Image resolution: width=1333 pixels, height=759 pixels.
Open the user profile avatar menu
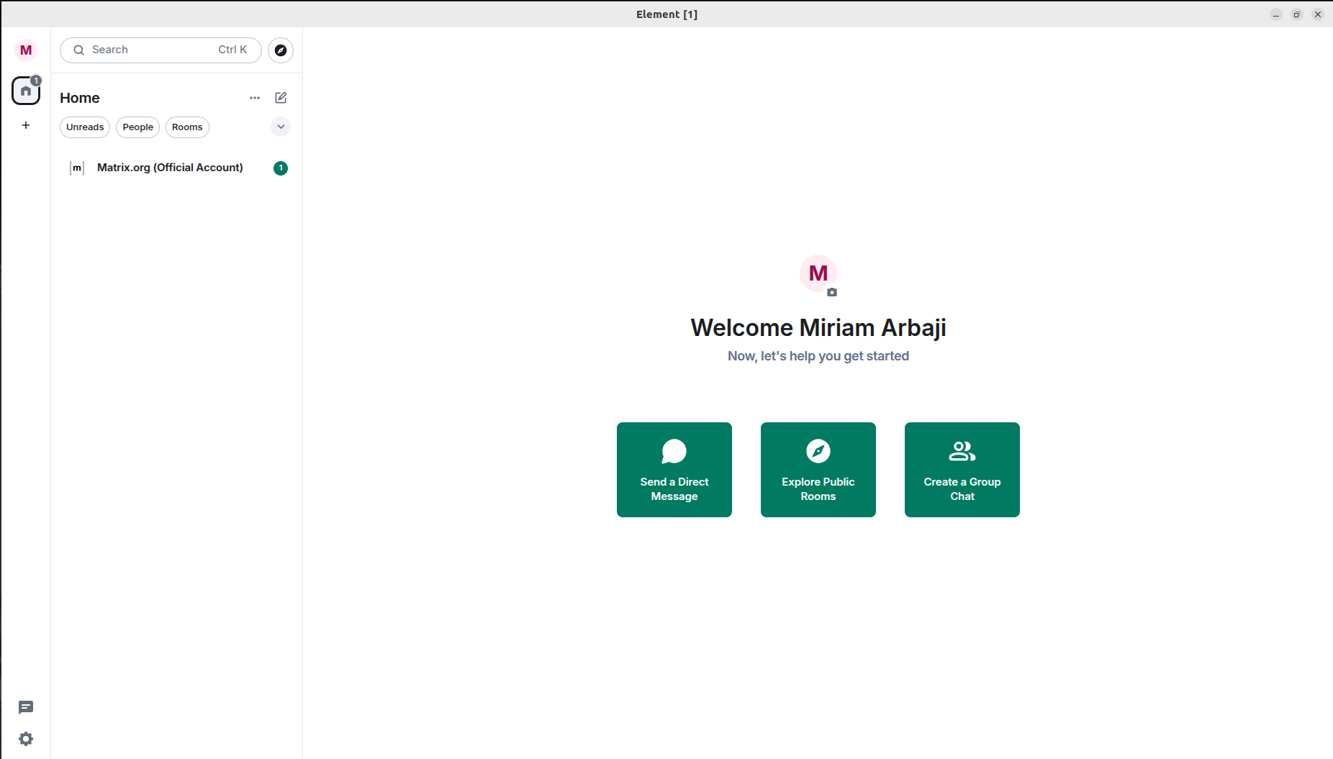pyautogui.click(x=26, y=50)
